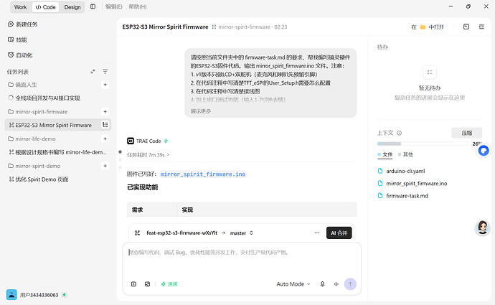Expand the mirror-life-demo folder
The height and width of the screenshot is (305, 495).
point(32,139)
